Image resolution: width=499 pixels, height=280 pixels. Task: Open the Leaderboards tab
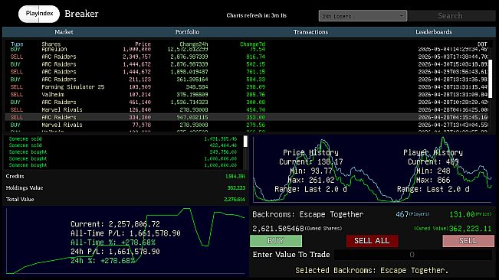point(433,31)
